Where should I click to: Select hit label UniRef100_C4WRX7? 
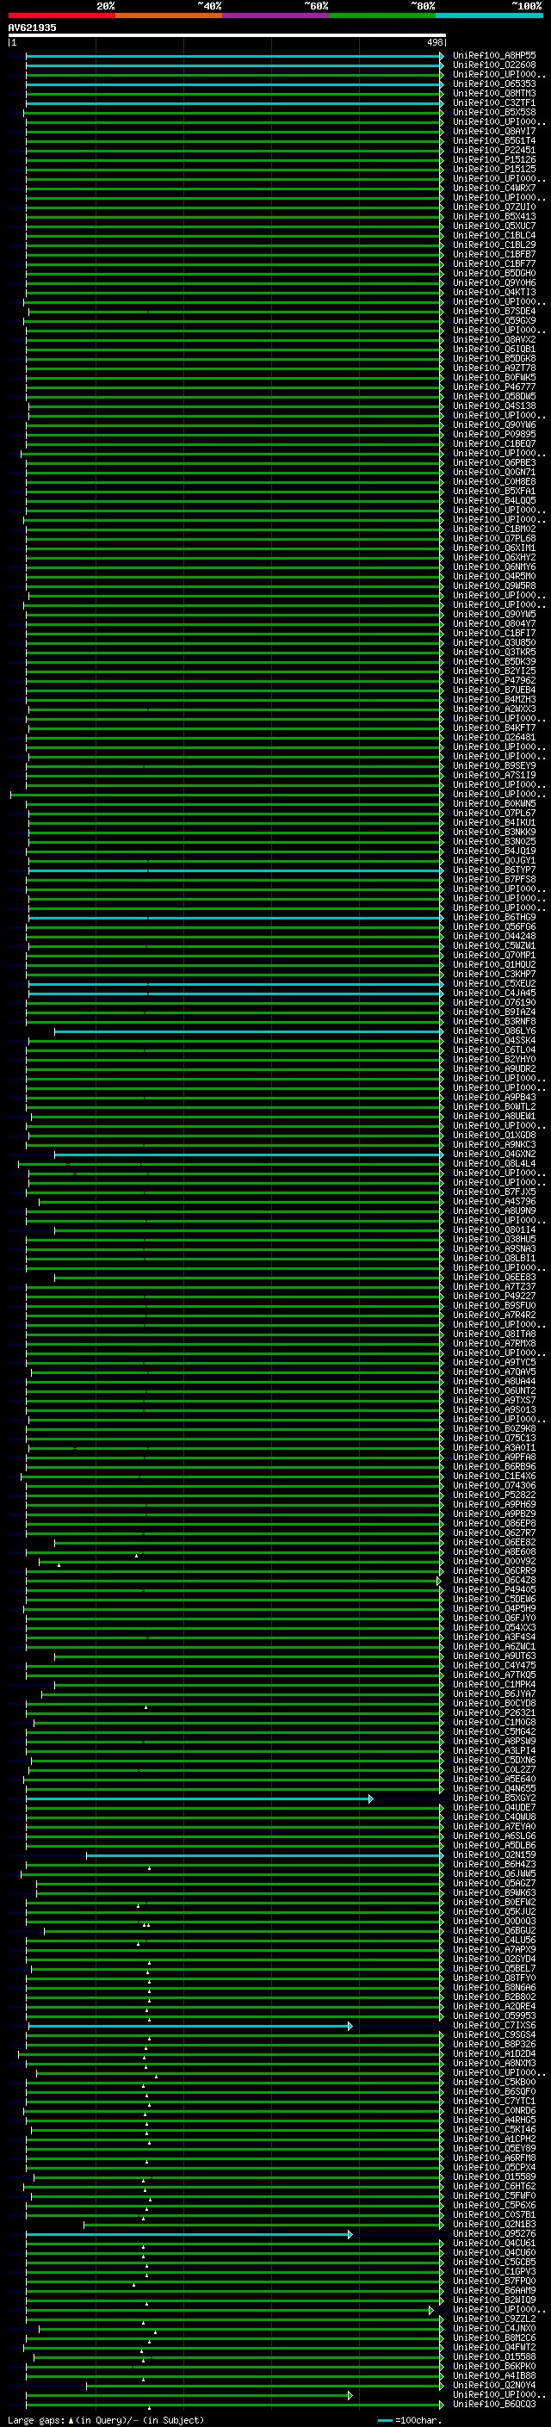[x=494, y=189]
